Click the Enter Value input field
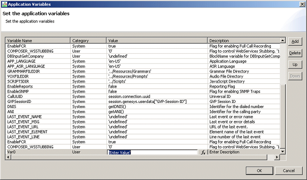Image resolution: width=307 pixels, height=180 pixels. pyautogui.click(x=152, y=152)
